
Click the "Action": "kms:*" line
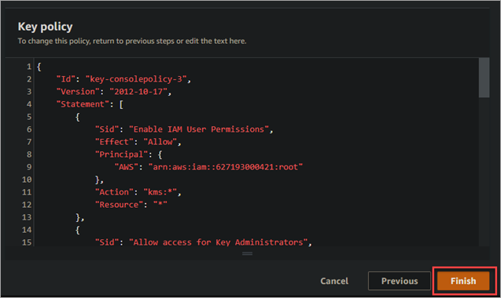138,192
